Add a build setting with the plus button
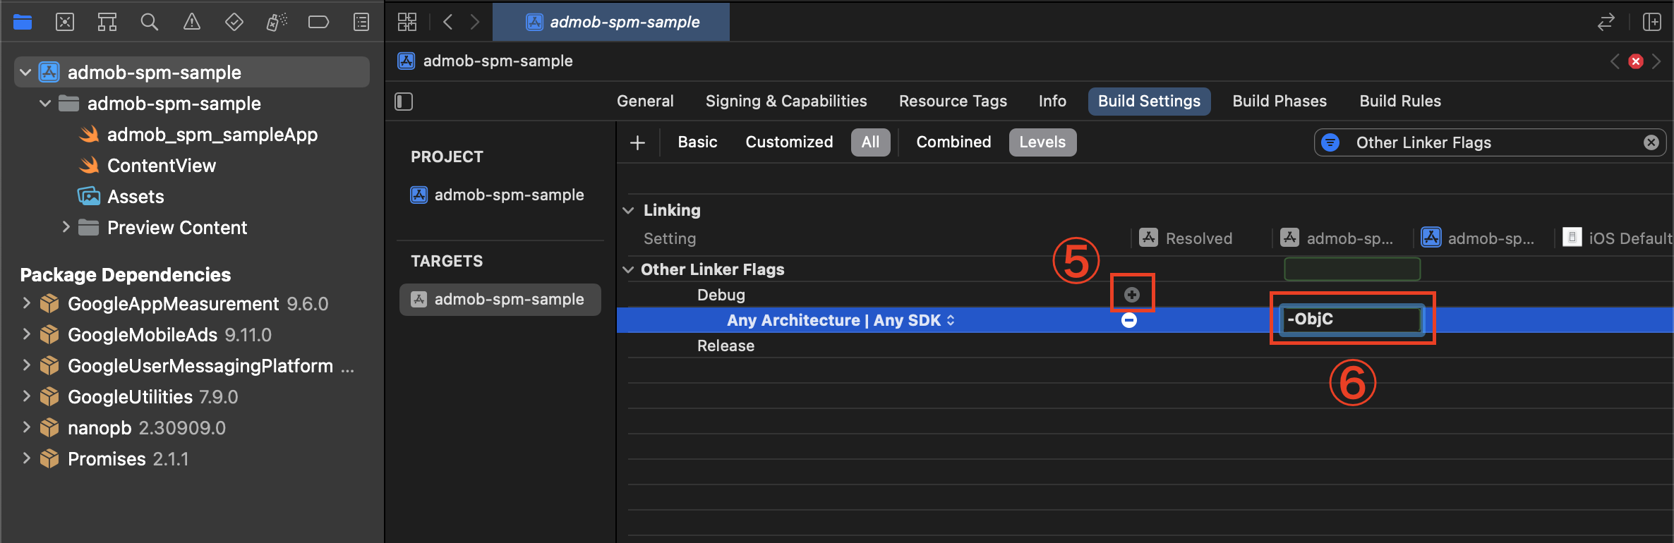Image resolution: width=1674 pixels, height=543 pixels. pos(637,142)
